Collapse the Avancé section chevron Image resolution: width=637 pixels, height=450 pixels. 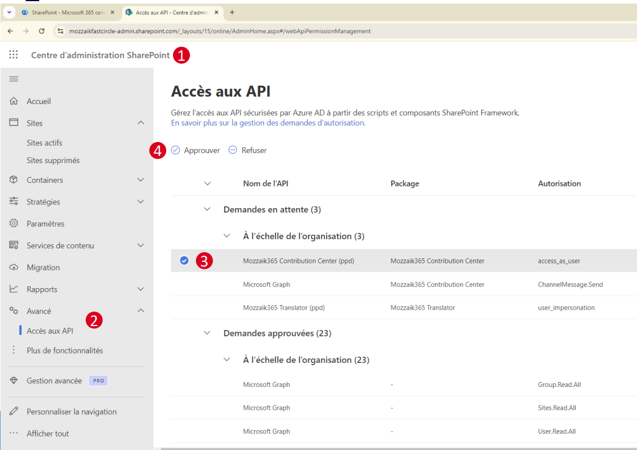tap(141, 311)
